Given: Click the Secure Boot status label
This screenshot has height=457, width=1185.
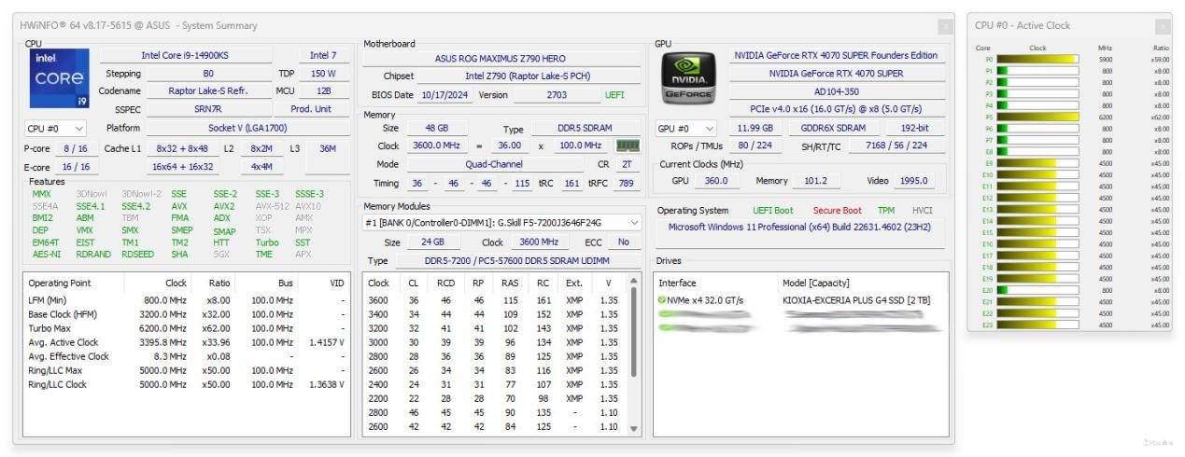Looking at the screenshot, I should tap(837, 211).
